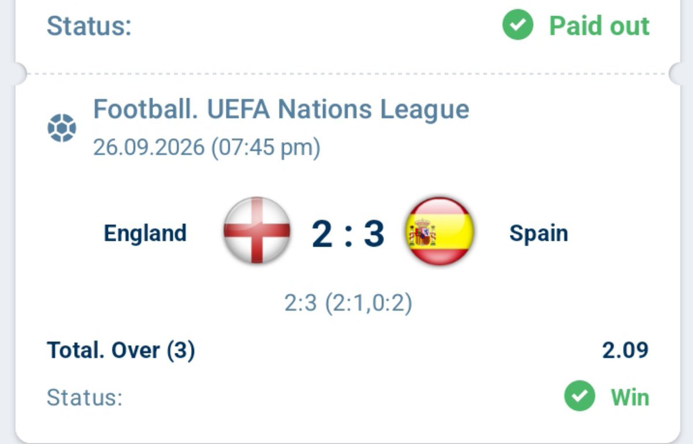Click the Status label next to Win

point(84,398)
